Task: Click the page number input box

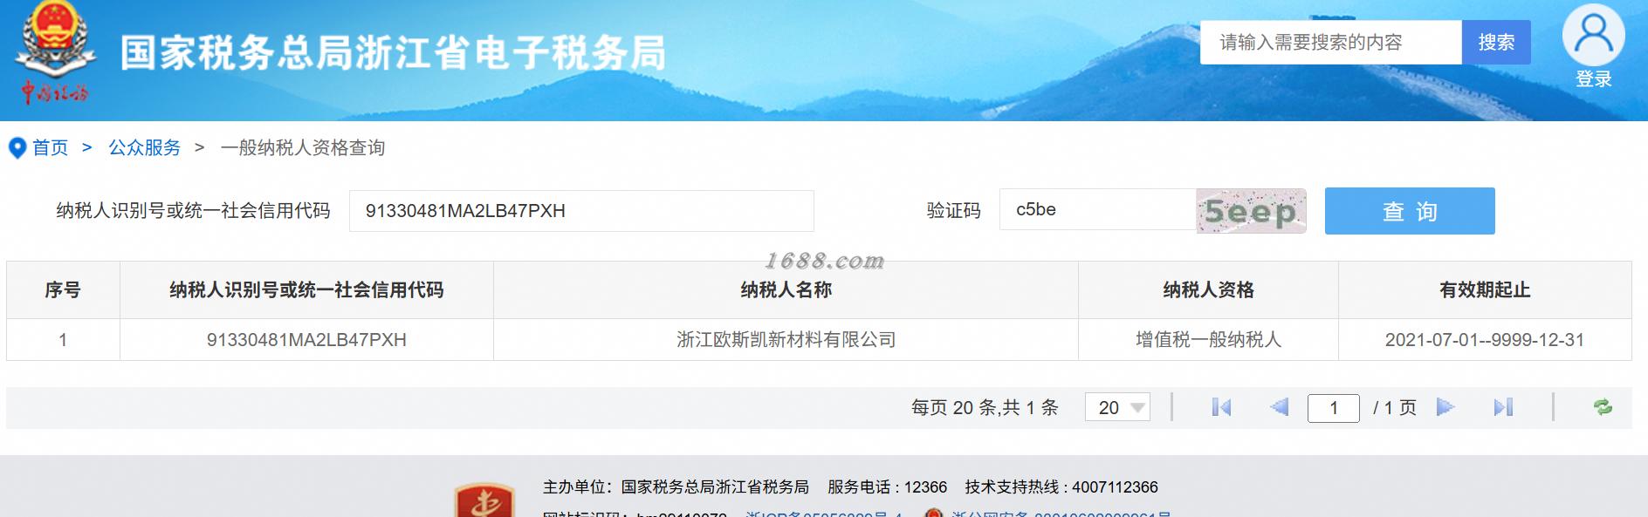Action: tap(1333, 408)
